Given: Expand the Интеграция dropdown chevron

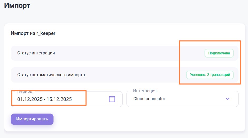Looking at the screenshot, I should pyautogui.click(x=228, y=99).
